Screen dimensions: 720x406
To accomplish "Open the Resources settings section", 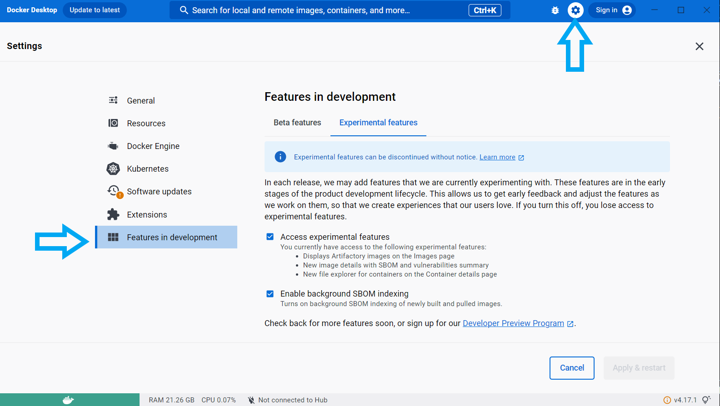I will tap(166, 123).
